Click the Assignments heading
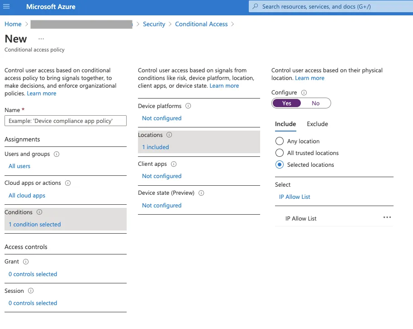 (22, 140)
